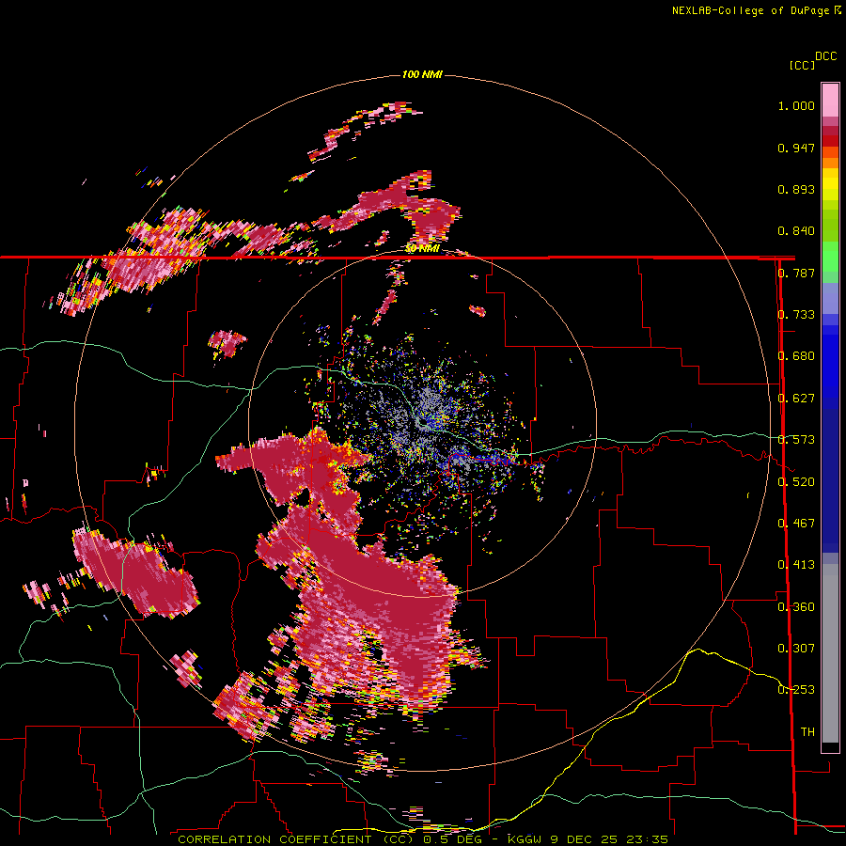Select the 0.573 scale value

tap(796, 440)
